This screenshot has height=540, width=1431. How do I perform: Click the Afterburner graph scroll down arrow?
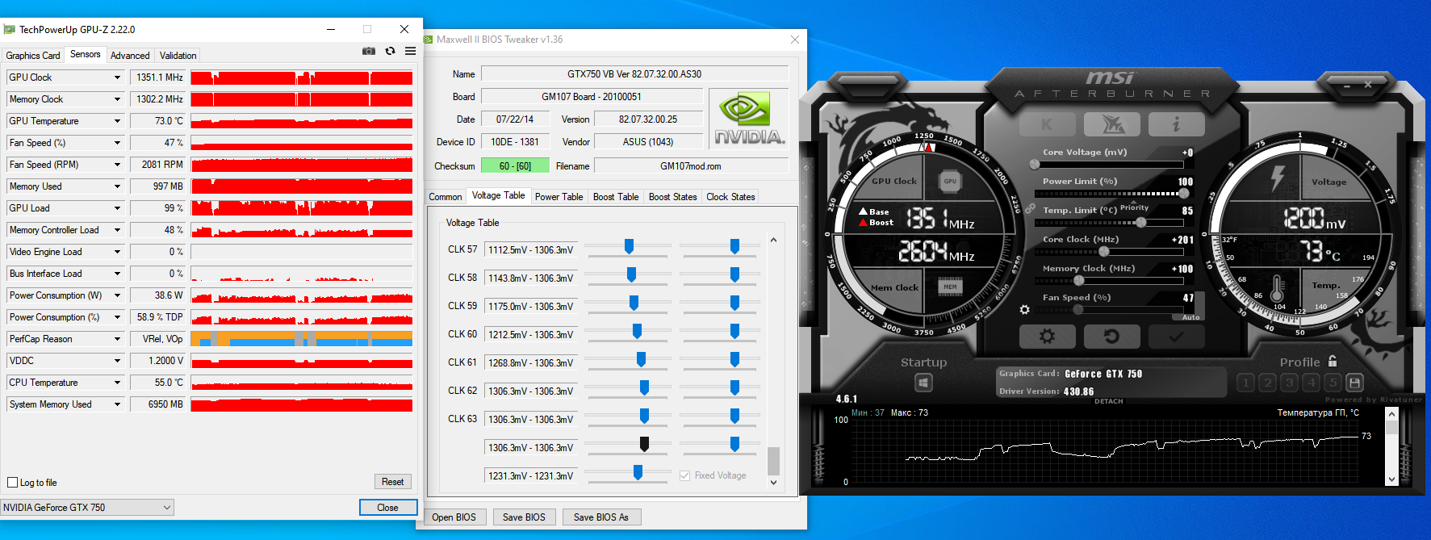pyautogui.click(x=1391, y=479)
